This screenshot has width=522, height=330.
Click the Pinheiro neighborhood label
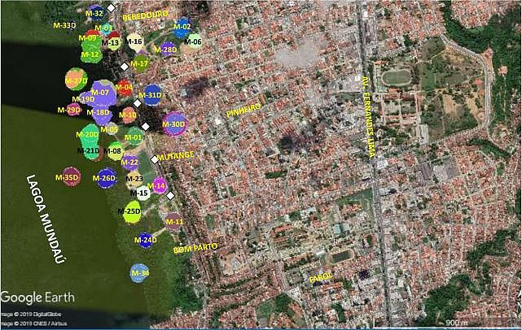pyautogui.click(x=243, y=107)
